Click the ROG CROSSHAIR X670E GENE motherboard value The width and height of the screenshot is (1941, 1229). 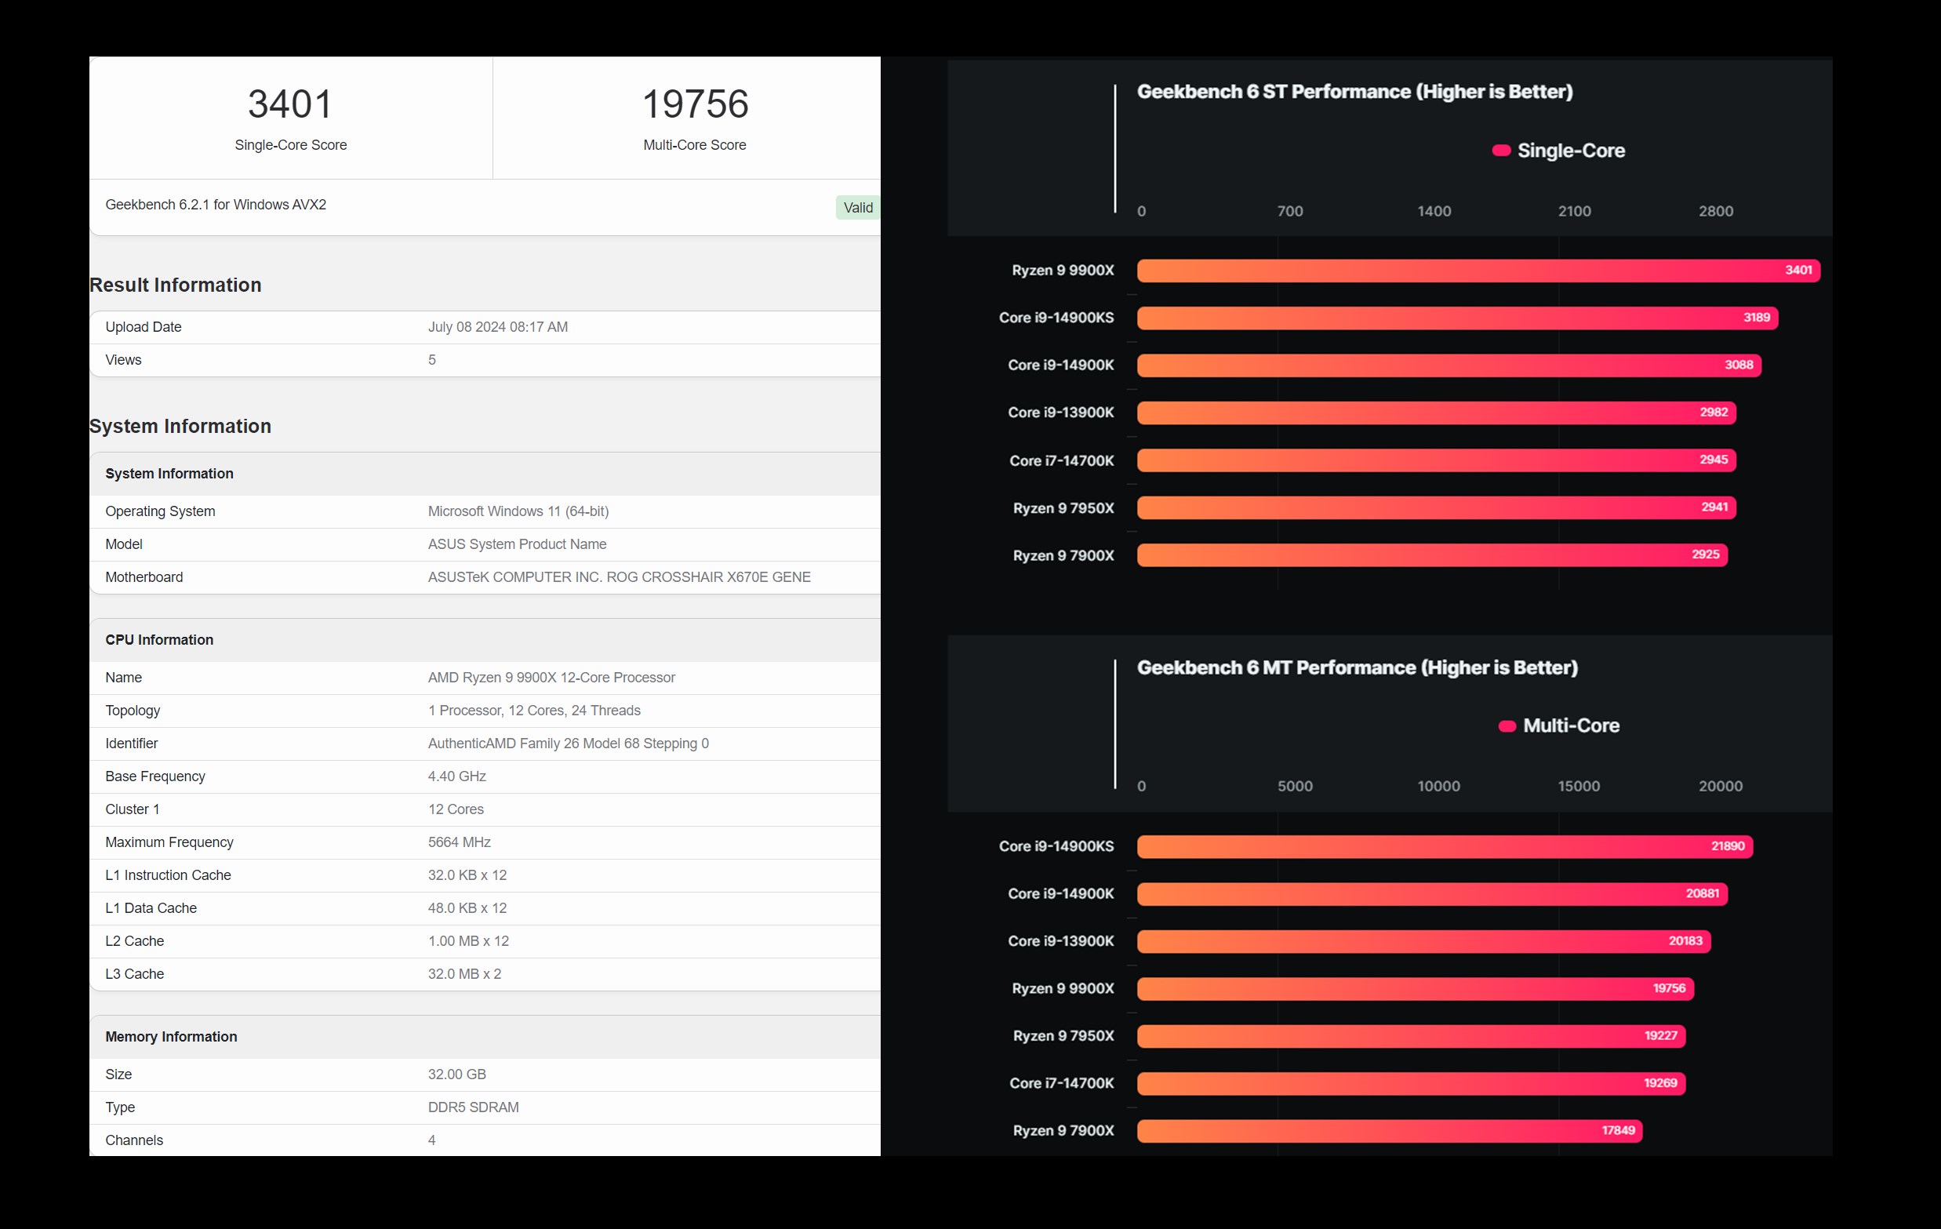click(x=619, y=577)
